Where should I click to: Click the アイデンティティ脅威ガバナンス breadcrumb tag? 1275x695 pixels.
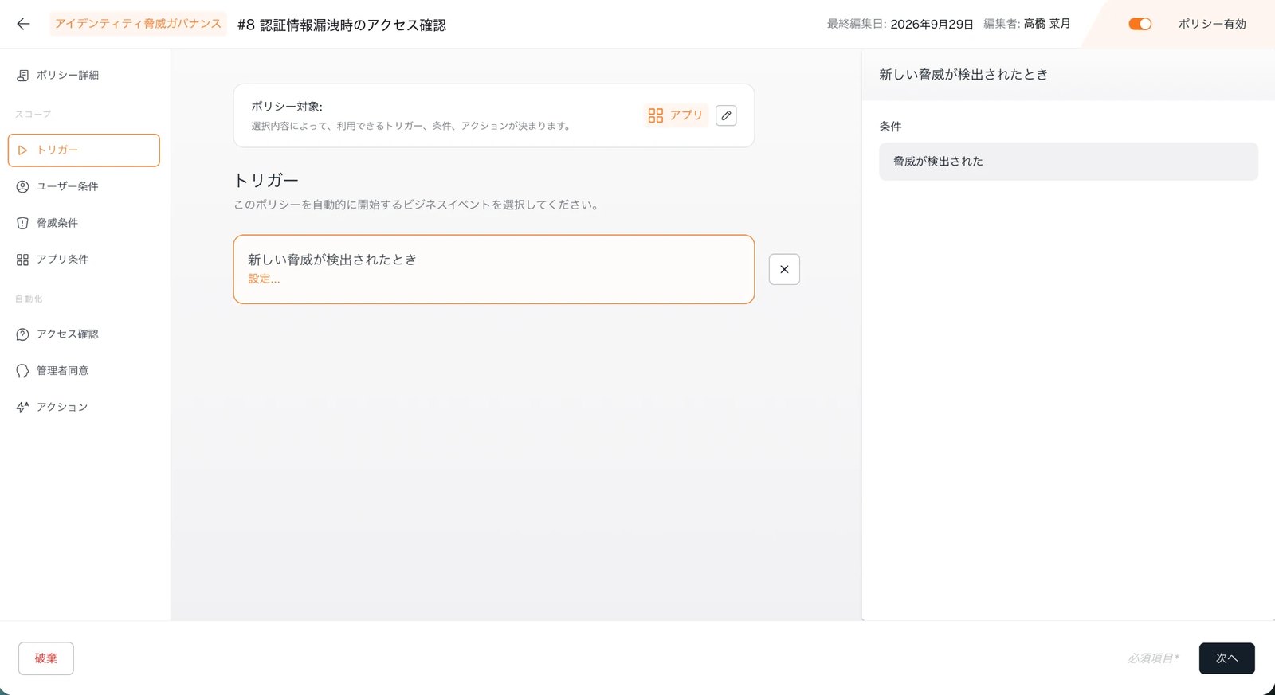[138, 24]
